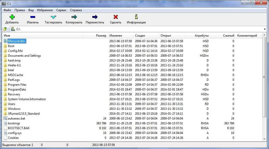Click the Тестировать checkmark icon
Screen dimensions: 269x149
pyautogui.click(x=53, y=17)
